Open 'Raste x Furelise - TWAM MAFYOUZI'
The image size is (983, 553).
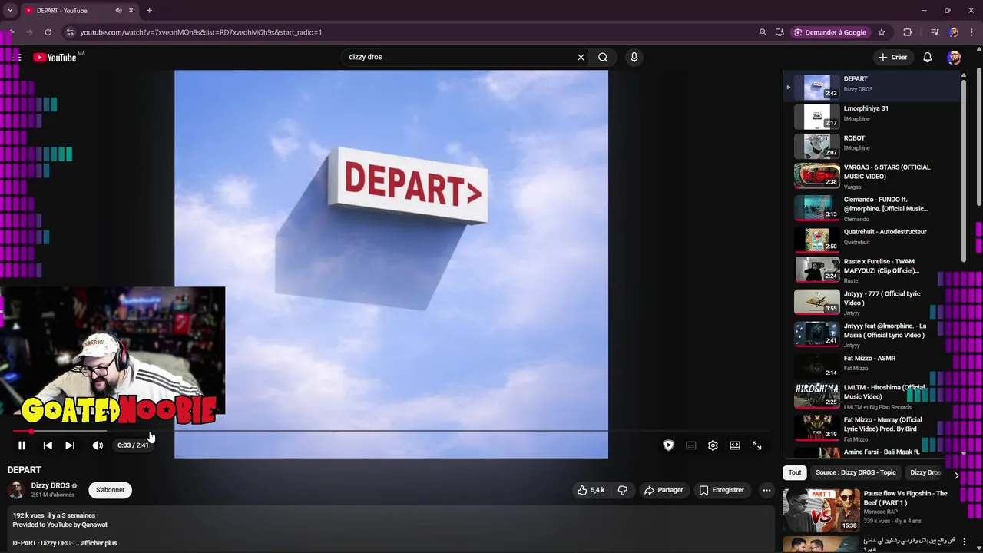click(871, 270)
